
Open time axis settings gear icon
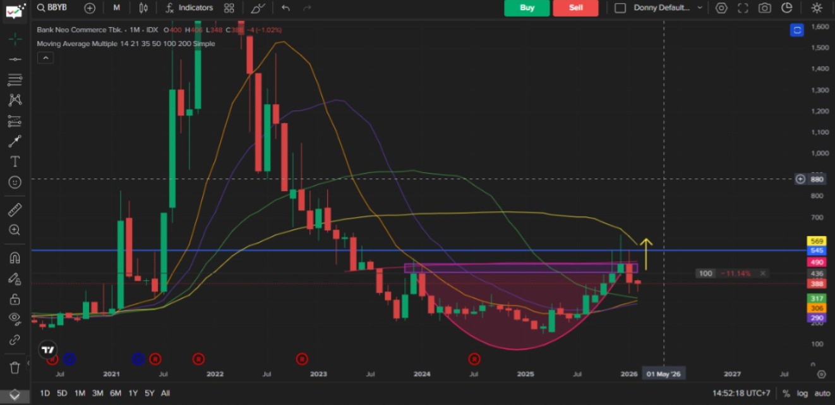click(x=821, y=374)
